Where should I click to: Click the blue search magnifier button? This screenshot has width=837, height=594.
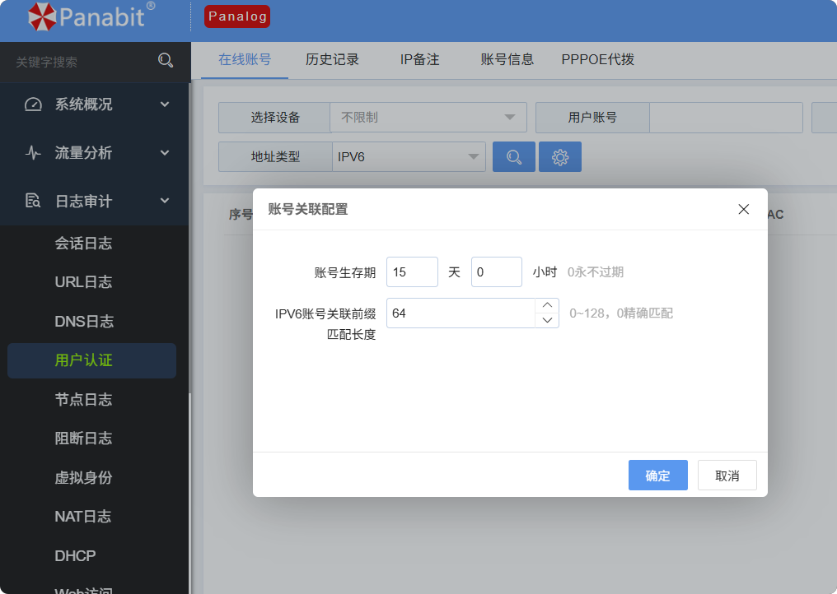coord(513,157)
